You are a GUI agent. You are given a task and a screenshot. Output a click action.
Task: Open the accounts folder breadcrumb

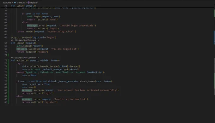tap(7, 3)
